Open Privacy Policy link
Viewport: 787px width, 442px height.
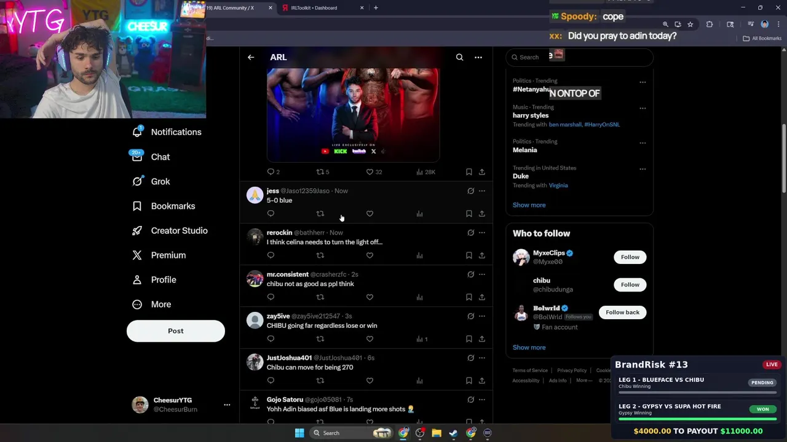[572, 371]
